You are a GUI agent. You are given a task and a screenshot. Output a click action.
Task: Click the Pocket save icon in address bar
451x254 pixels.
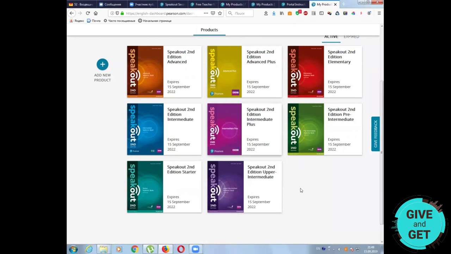pos(213,13)
